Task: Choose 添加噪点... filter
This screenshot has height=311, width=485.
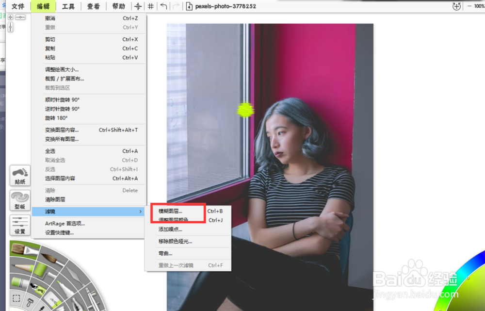Action: point(188,229)
